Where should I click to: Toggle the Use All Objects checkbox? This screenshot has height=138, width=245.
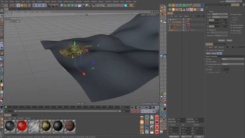[231, 28]
